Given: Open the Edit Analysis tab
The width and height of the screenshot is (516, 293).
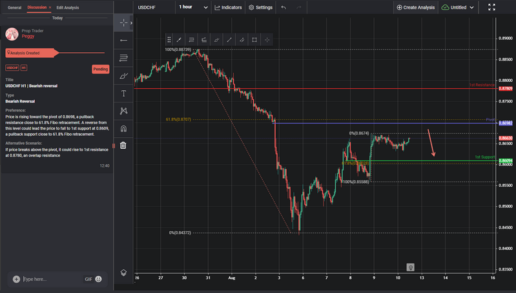Looking at the screenshot, I should 67,8.
